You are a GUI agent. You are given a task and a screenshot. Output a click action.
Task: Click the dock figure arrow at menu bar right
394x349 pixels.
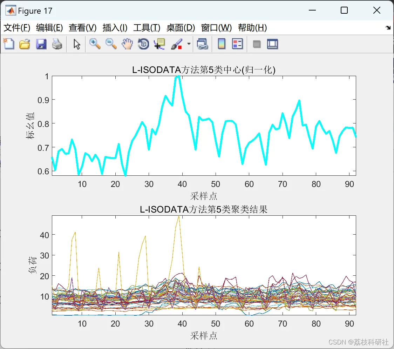(388, 28)
